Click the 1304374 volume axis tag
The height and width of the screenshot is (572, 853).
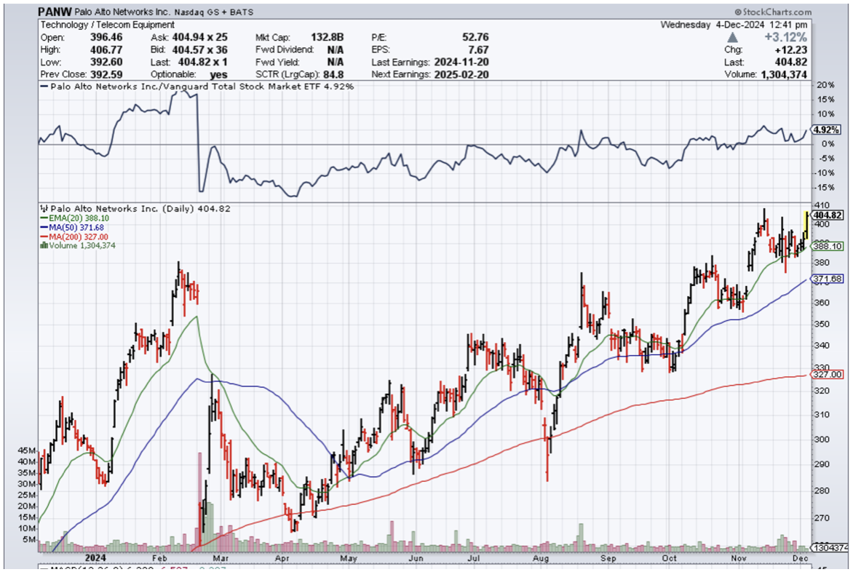pos(830,547)
